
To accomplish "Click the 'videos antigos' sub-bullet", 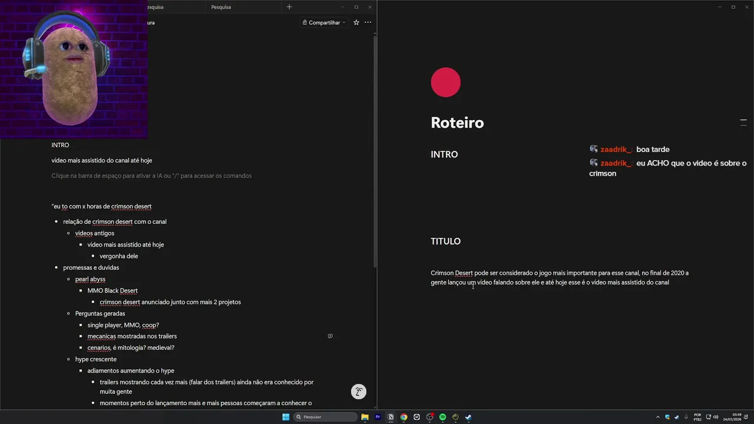I will click(95, 233).
